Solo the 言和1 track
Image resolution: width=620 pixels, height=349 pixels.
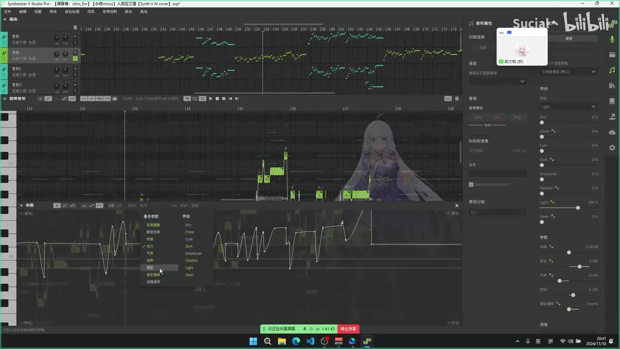click(x=75, y=75)
